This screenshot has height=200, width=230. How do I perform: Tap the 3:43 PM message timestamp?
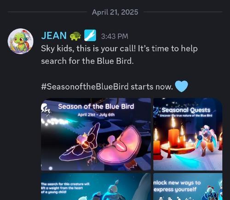point(115,36)
